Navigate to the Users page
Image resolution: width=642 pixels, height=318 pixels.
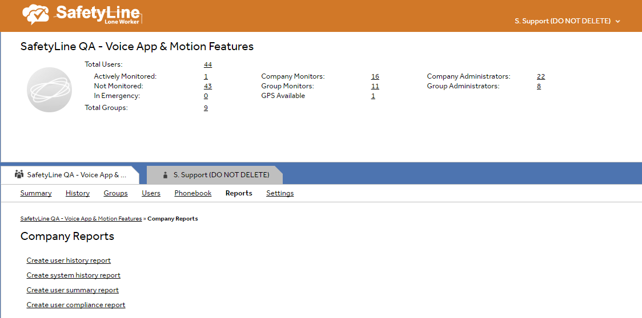click(151, 193)
